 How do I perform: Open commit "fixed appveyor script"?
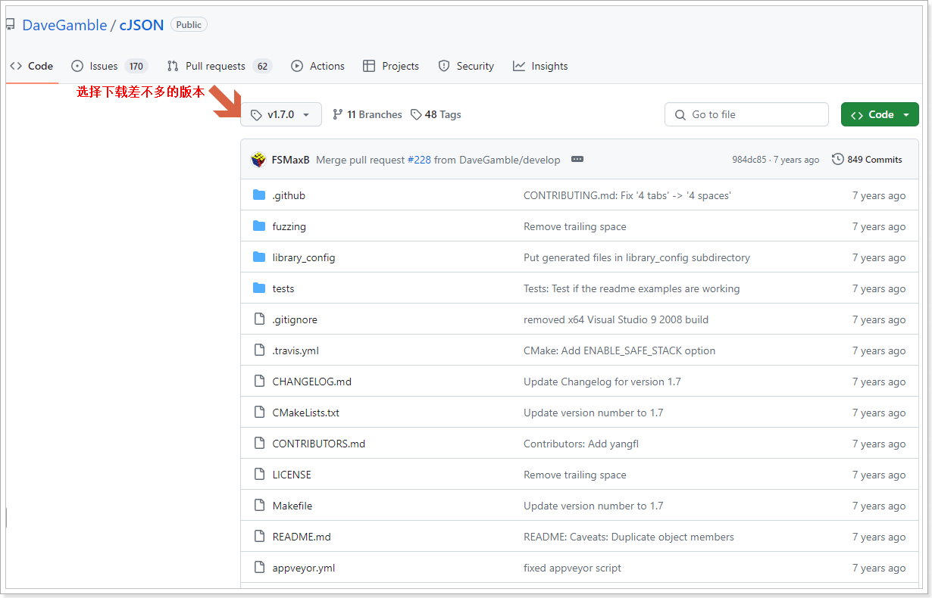click(572, 568)
